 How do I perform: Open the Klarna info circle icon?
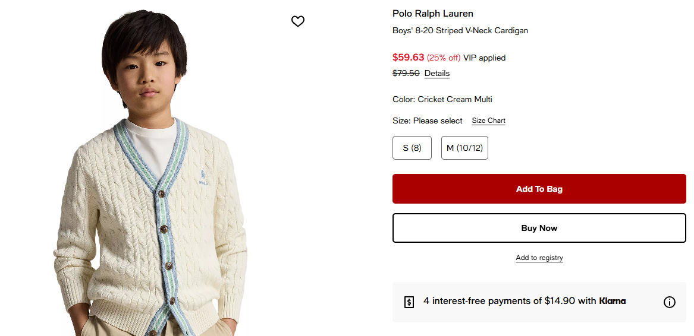pos(669,302)
